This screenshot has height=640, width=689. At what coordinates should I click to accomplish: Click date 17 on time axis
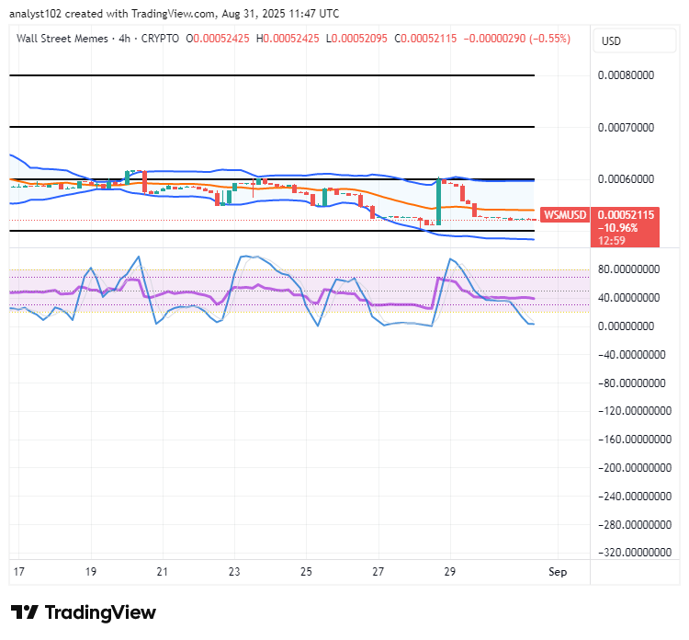(19, 572)
